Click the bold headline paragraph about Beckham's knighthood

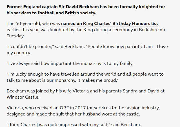pyautogui.click(x=86, y=10)
